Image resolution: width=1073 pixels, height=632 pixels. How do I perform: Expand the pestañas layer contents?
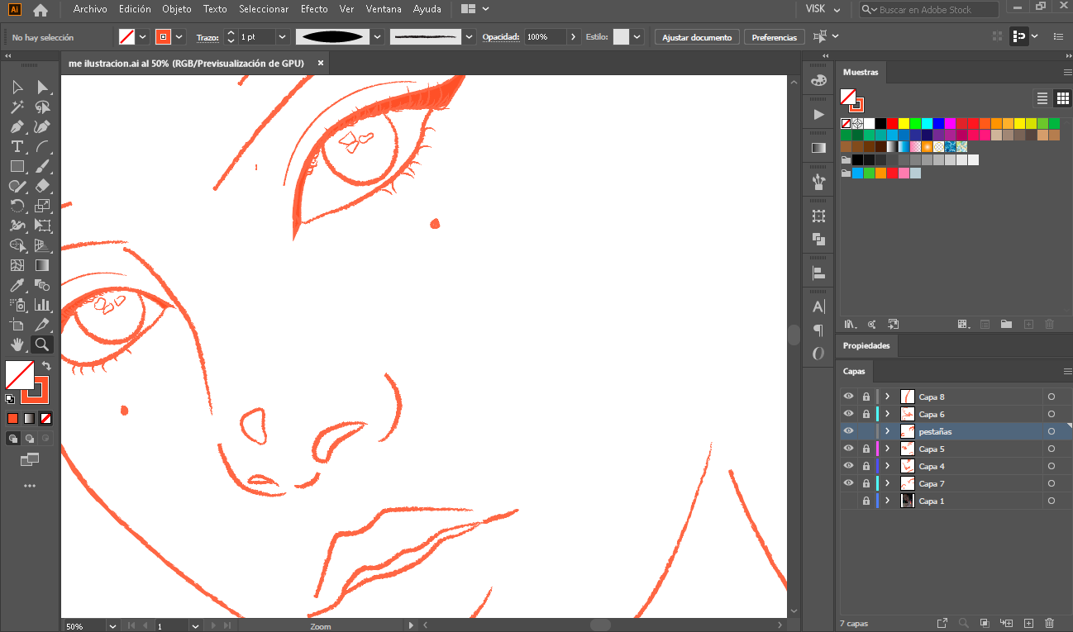tap(888, 431)
